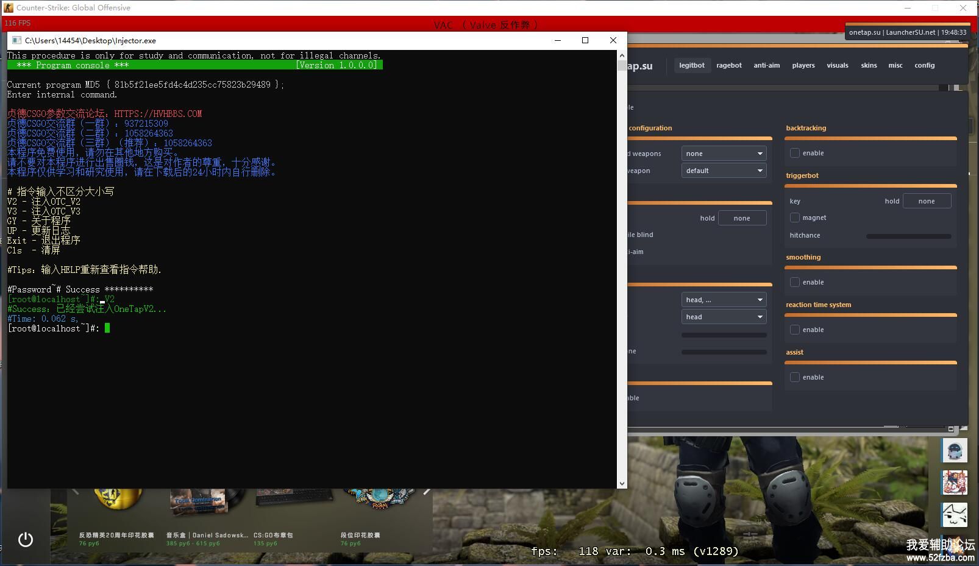Click console scrollbar up arrow

point(622,55)
